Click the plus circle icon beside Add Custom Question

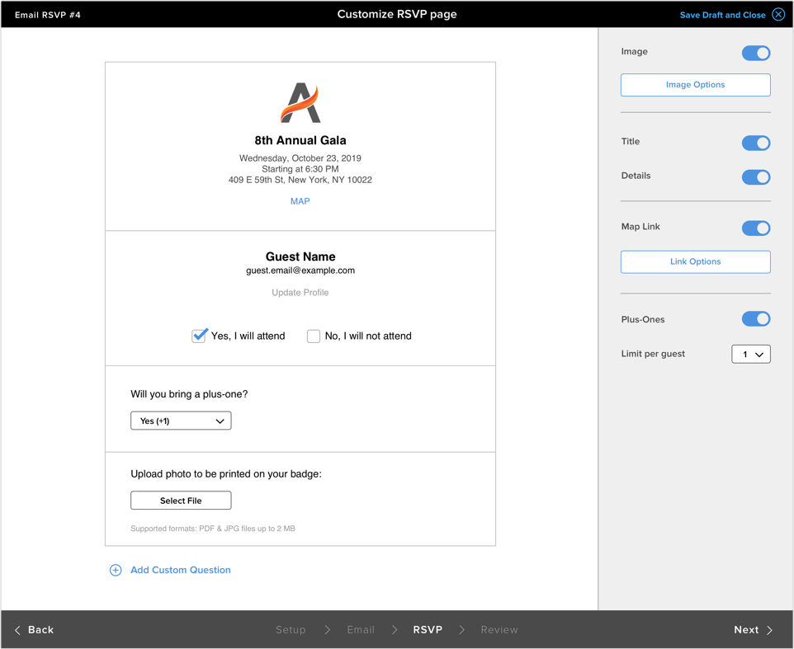[x=116, y=570]
